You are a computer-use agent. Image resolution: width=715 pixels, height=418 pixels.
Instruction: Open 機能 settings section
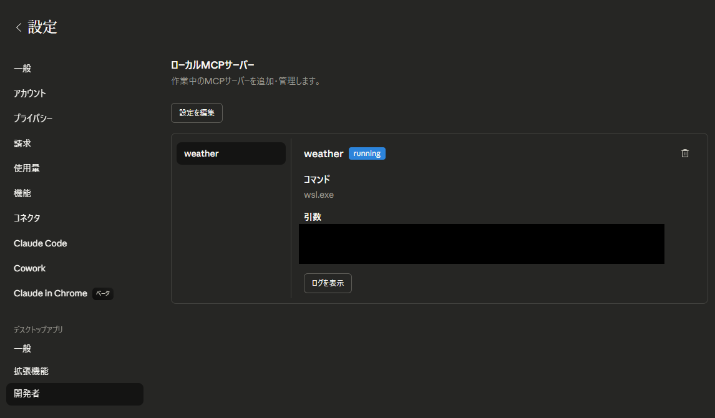[x=22, y=193]
